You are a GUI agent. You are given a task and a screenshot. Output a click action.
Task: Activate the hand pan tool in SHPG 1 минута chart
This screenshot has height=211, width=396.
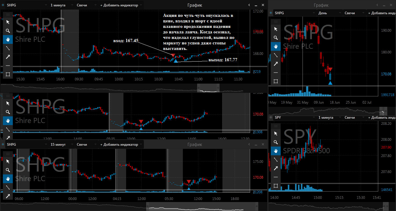8,39
